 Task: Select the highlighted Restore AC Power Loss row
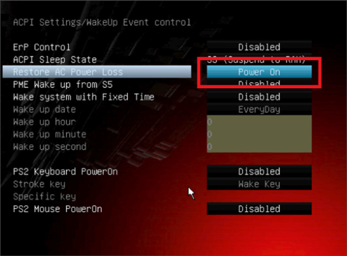pos(97,72)
